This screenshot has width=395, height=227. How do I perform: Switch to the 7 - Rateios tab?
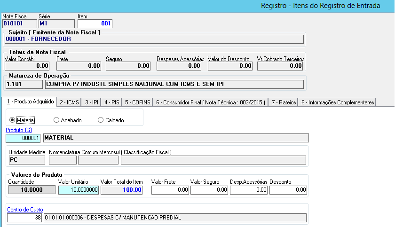tap(284, 102)
